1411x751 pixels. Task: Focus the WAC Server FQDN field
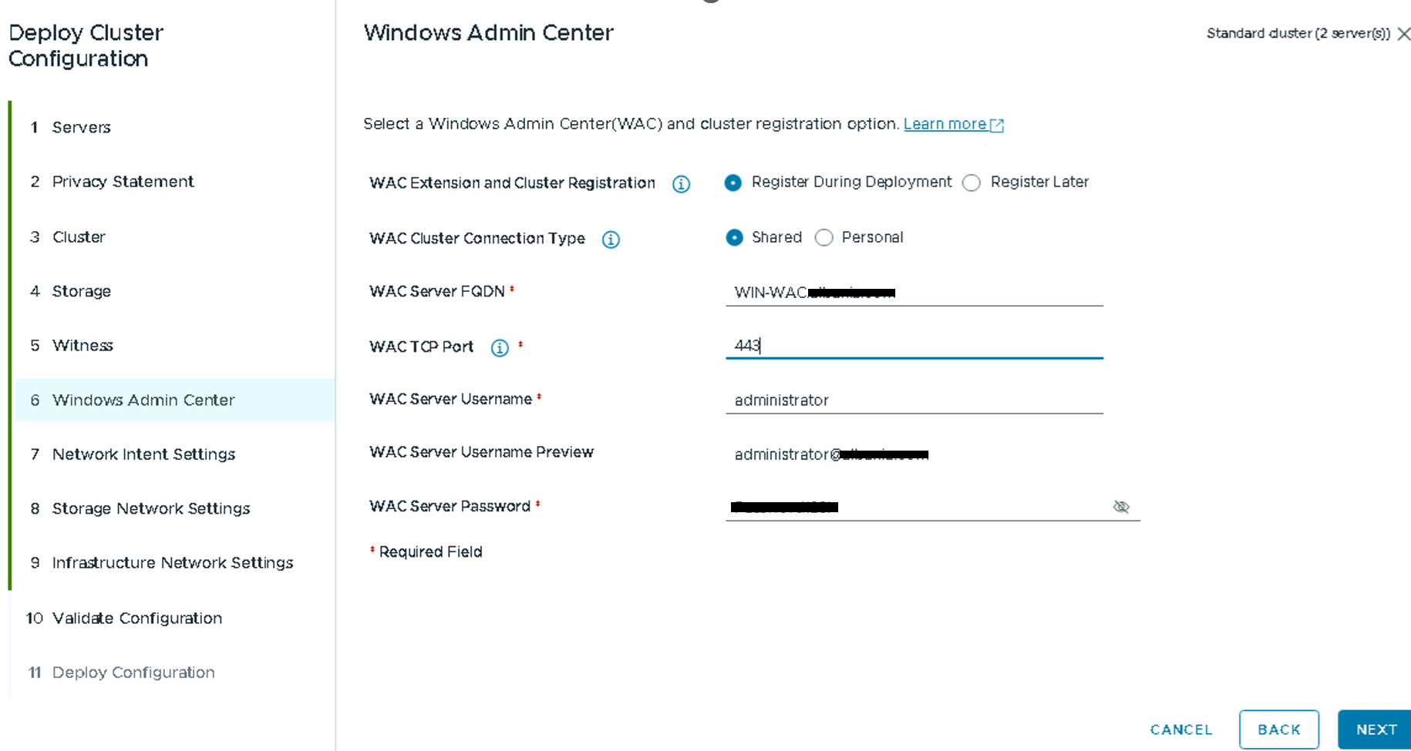[x=914, y=293]
